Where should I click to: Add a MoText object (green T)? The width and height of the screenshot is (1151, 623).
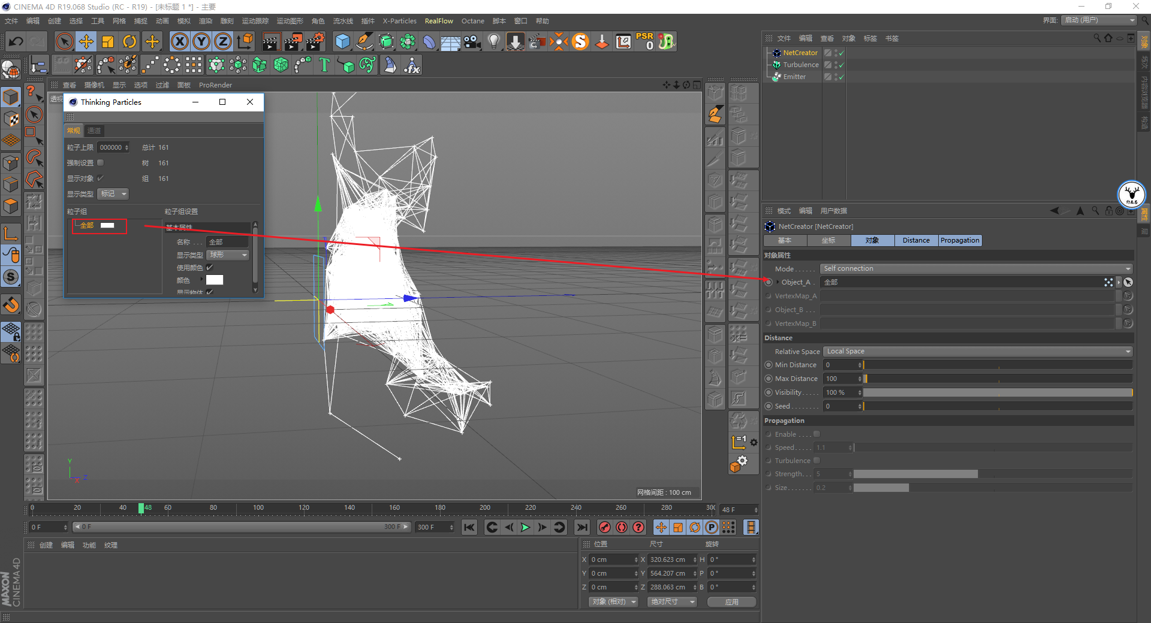[324, 65]
